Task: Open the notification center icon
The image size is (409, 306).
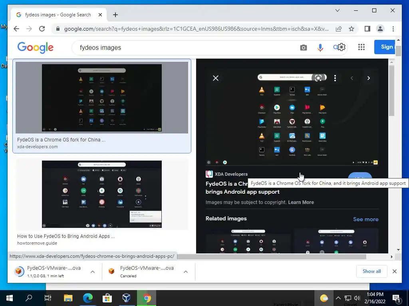Action: click(396, 298)
